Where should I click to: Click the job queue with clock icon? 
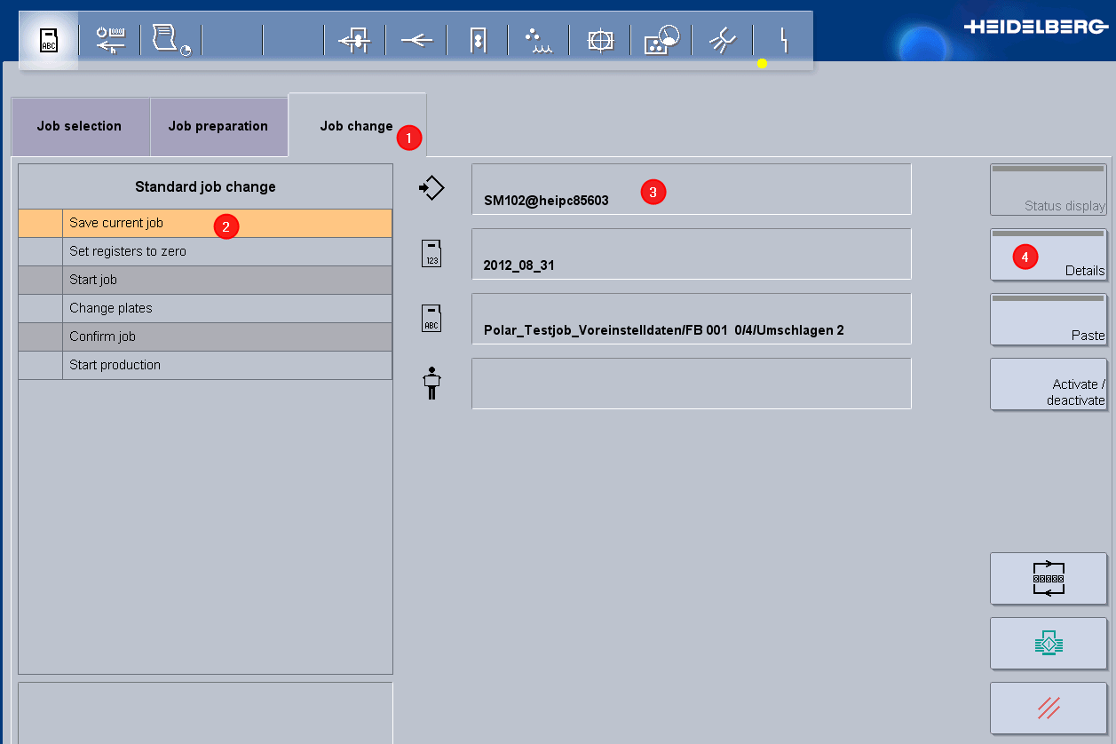tap(169, 39)
